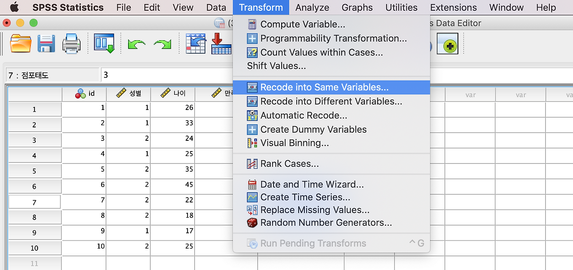Click the recall recent dialogs icon

point(104,44)
